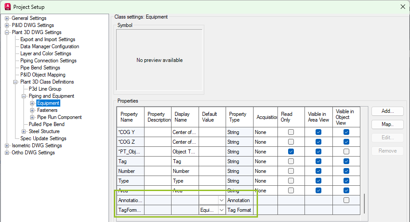Collapse the Plant 3D DWG Settings node
Viewport: 410px width, 222px height.
pos(7,32)
